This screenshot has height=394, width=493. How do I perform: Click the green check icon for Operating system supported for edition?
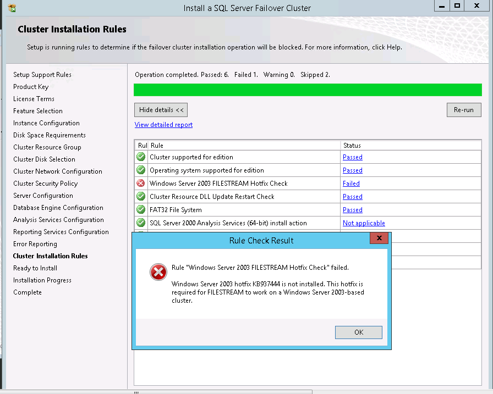point(141,170)
